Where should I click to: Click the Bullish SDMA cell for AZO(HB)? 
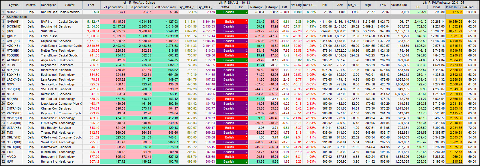(226, 46)
